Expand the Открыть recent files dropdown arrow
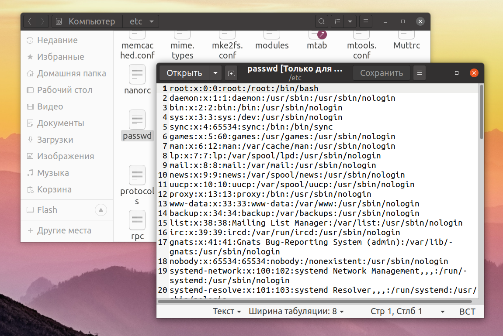 click(215, 73)
